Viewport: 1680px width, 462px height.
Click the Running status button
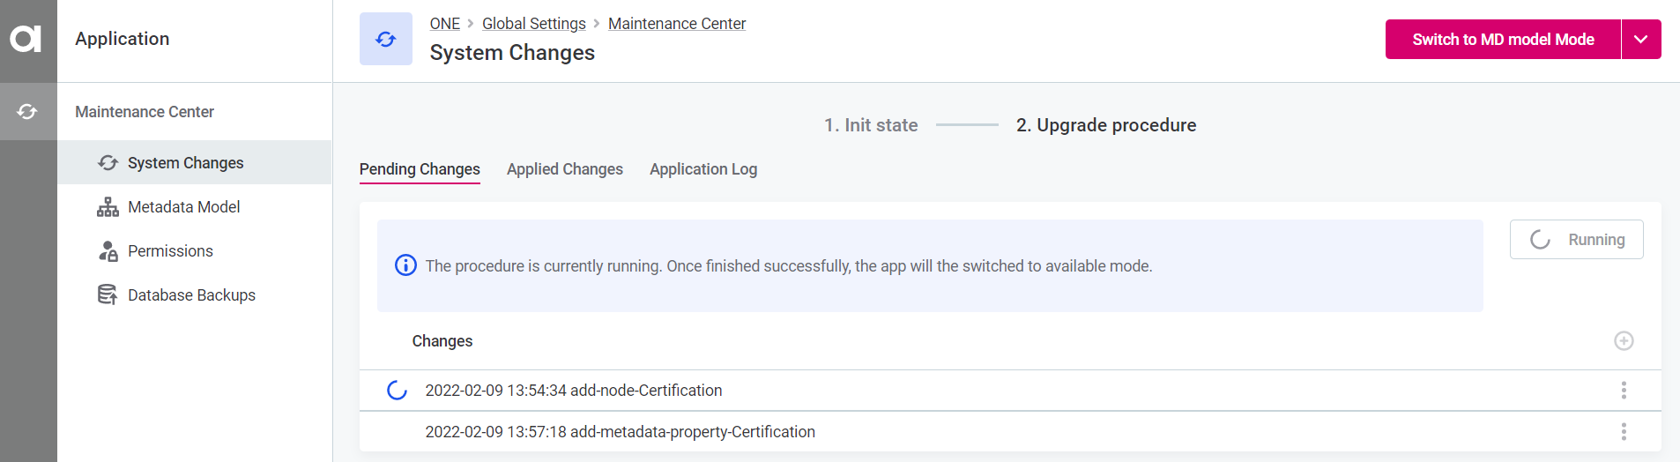[1576, 240]
